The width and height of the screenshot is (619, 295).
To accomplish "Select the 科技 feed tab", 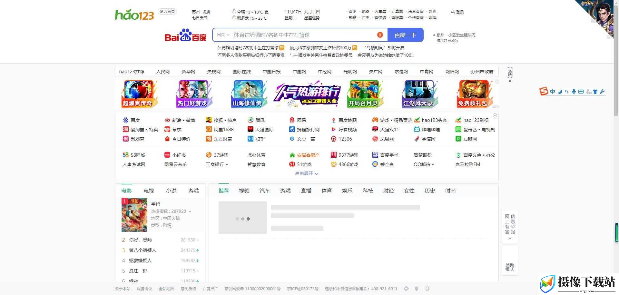I will click(368, 191).
